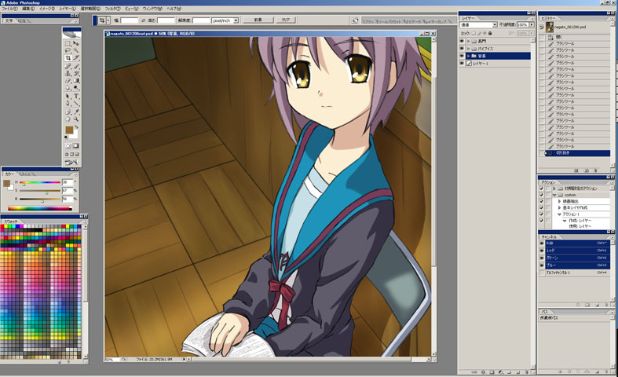Select the Notes tool
Screen dimensions: 618x377
(68, 112)
